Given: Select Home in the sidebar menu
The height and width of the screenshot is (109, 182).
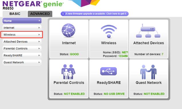Looking at the screenshot, I should [x=22, y=21].
